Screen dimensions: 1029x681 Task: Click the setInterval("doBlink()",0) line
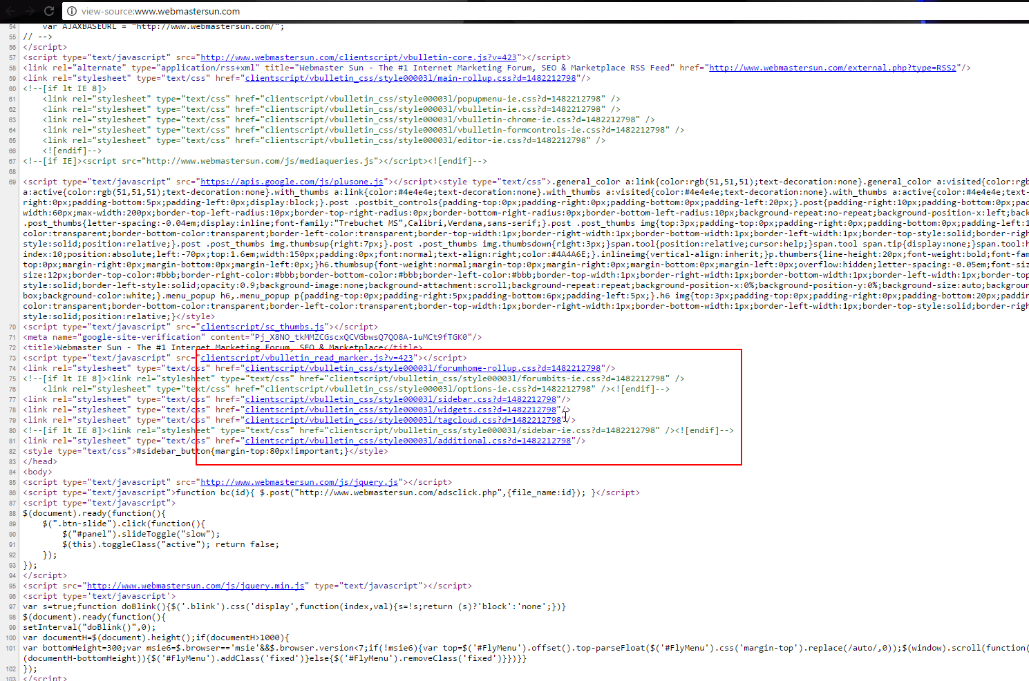pyautogui.click(x=90, y=627)
